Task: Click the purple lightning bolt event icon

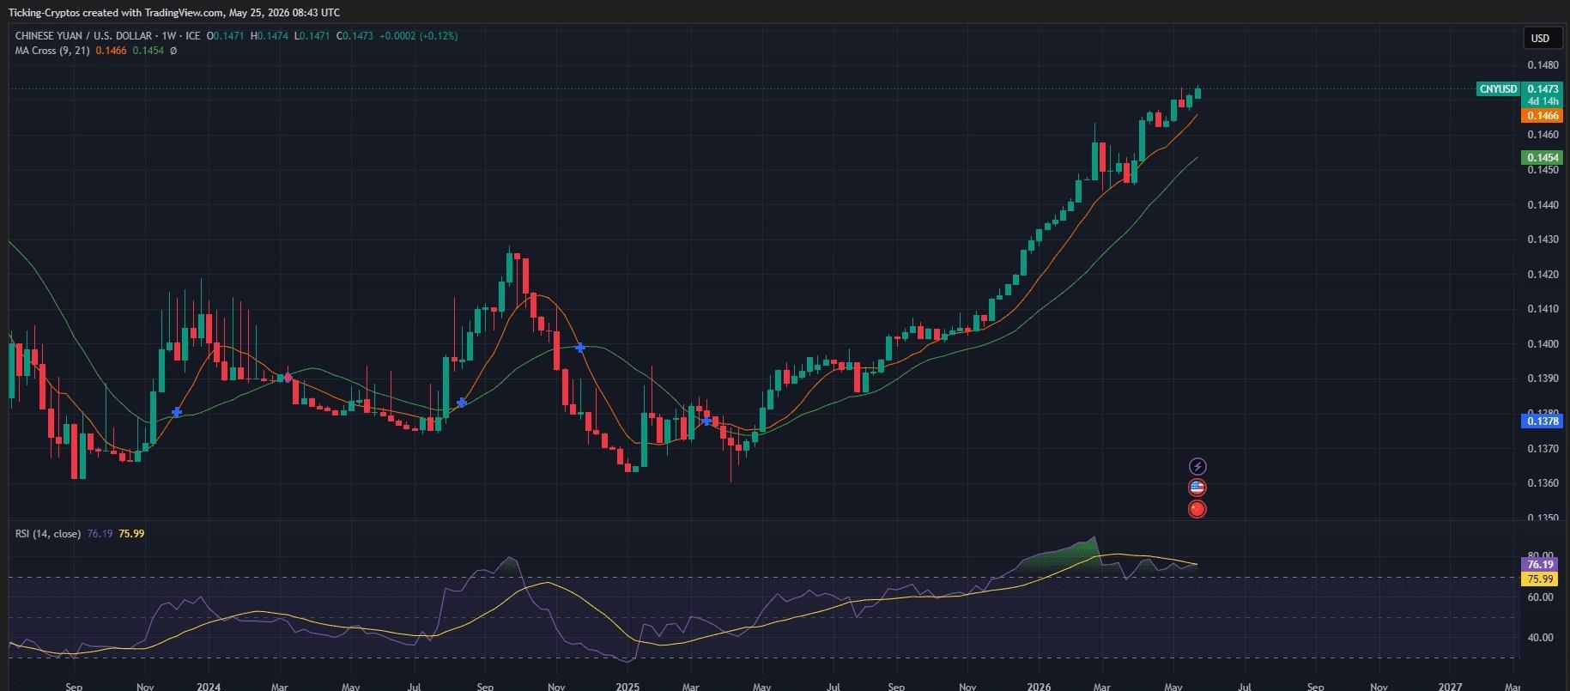Action: point(1197,466)
